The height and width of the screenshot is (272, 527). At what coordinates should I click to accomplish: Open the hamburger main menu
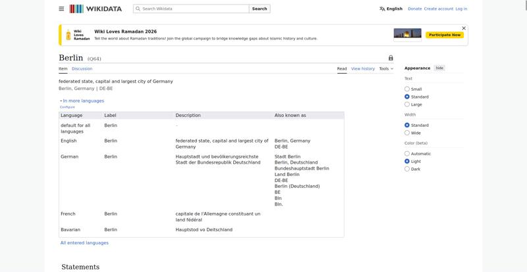[x=61, y=9]
